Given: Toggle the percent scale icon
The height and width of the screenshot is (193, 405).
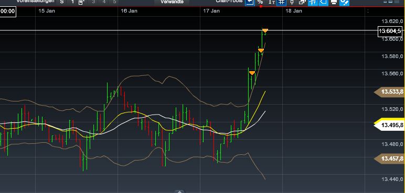Looking at the screenshot, I should 260,2.
